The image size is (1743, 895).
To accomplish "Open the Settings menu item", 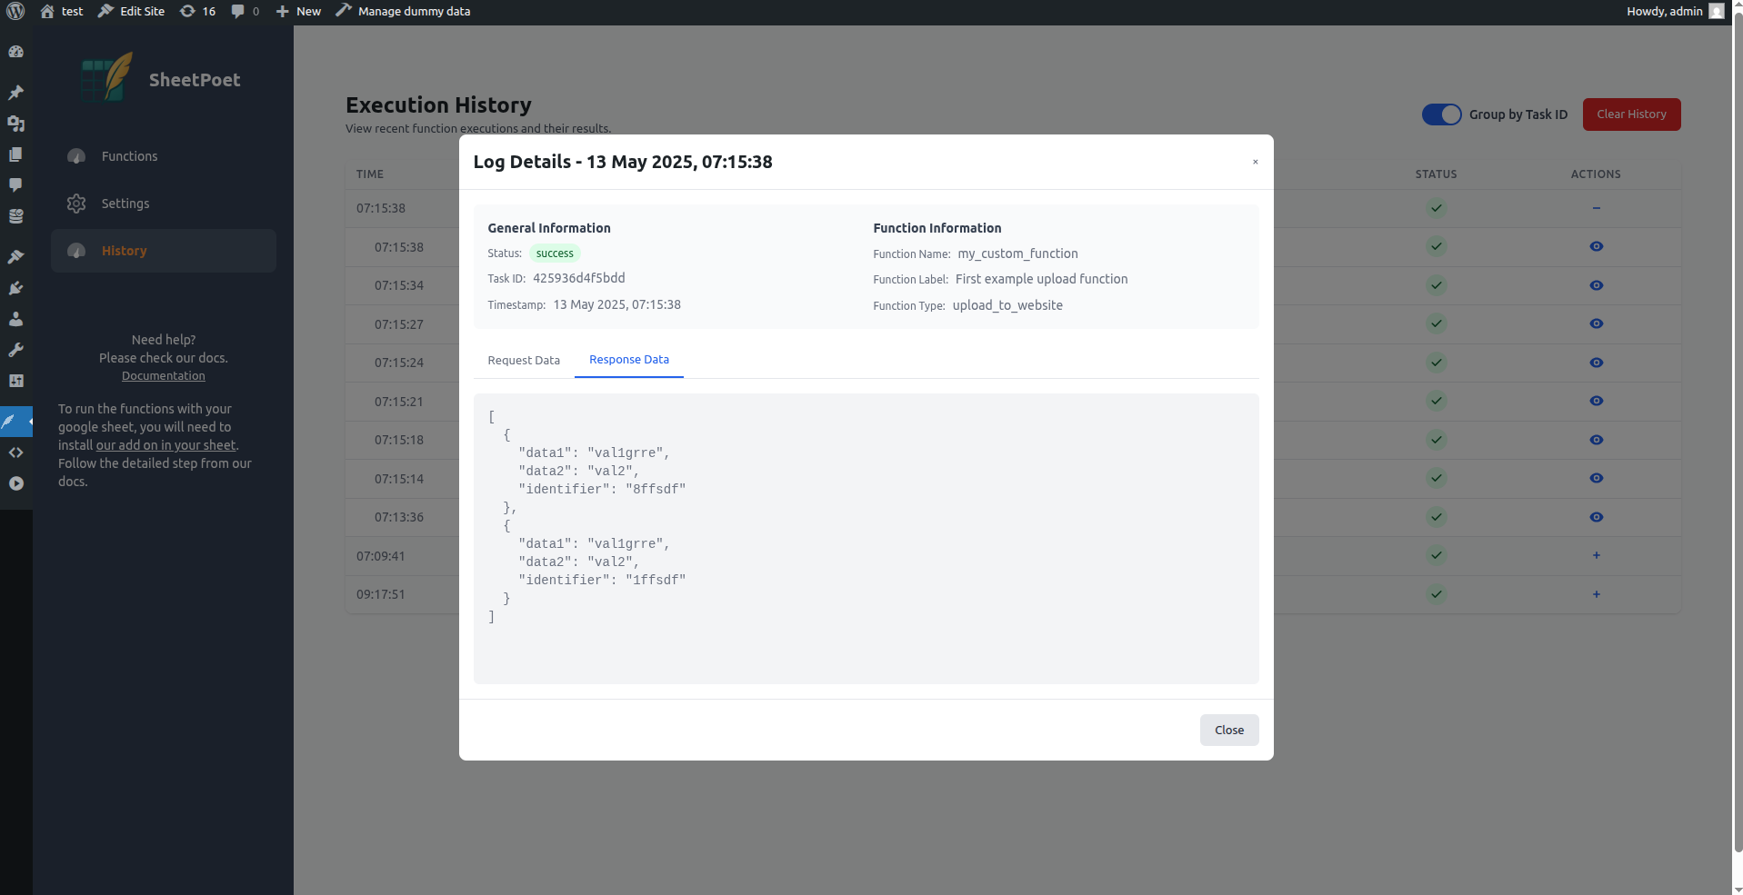I will 125,204.
